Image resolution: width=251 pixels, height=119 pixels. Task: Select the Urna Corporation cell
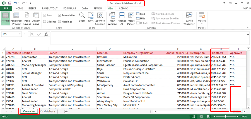pos(144,89)
